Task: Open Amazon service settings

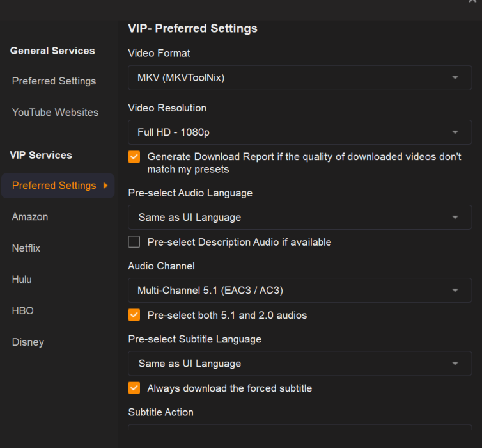Action: (30, 217)
